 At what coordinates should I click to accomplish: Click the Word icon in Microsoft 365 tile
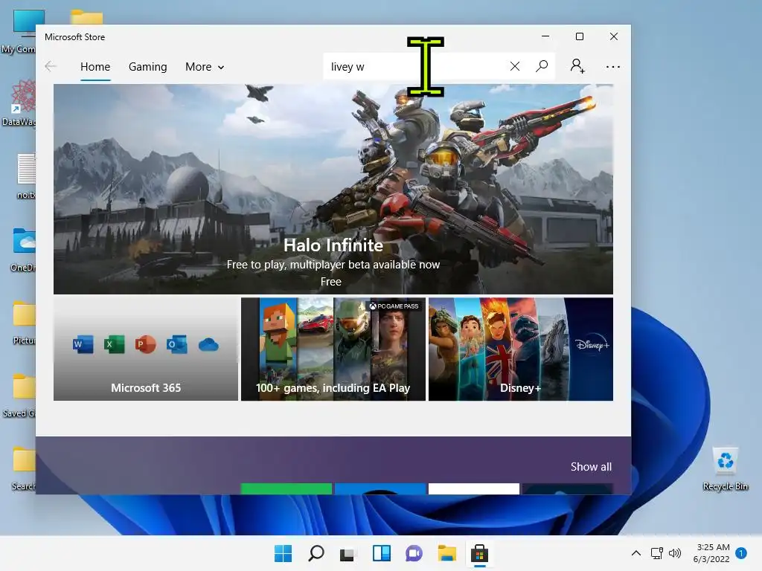[83, 345]
